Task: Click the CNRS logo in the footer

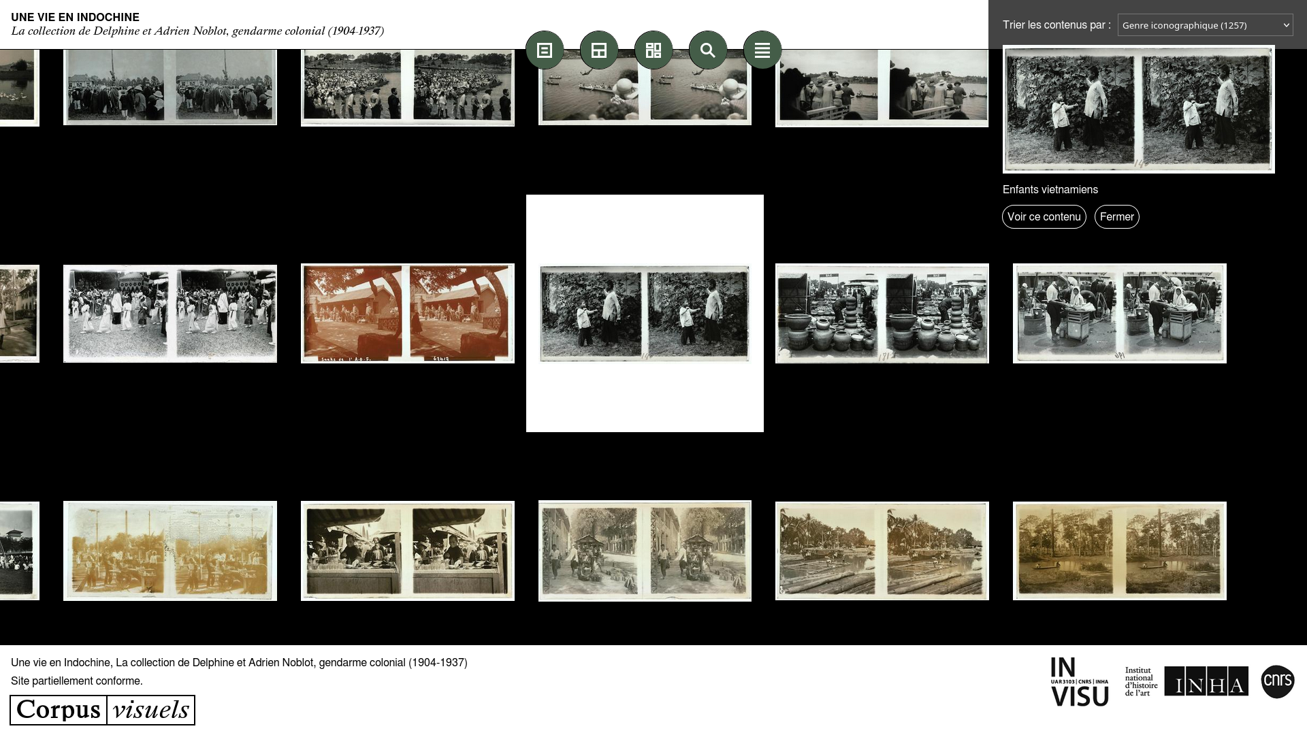Action: tap(1277, 681)
